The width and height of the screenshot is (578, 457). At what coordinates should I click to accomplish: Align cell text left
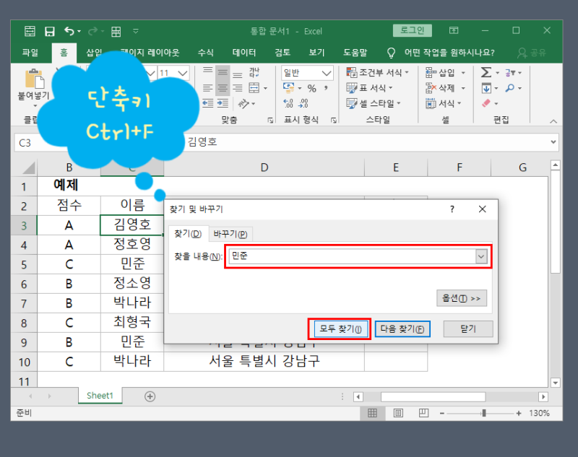click(x=208, y=88)
